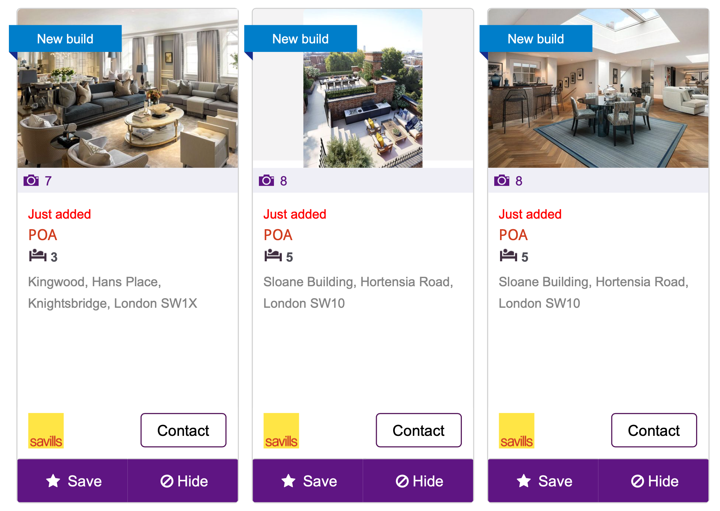
Task: Save the rightmost Sloane Building listing
Action: (543, 481)
